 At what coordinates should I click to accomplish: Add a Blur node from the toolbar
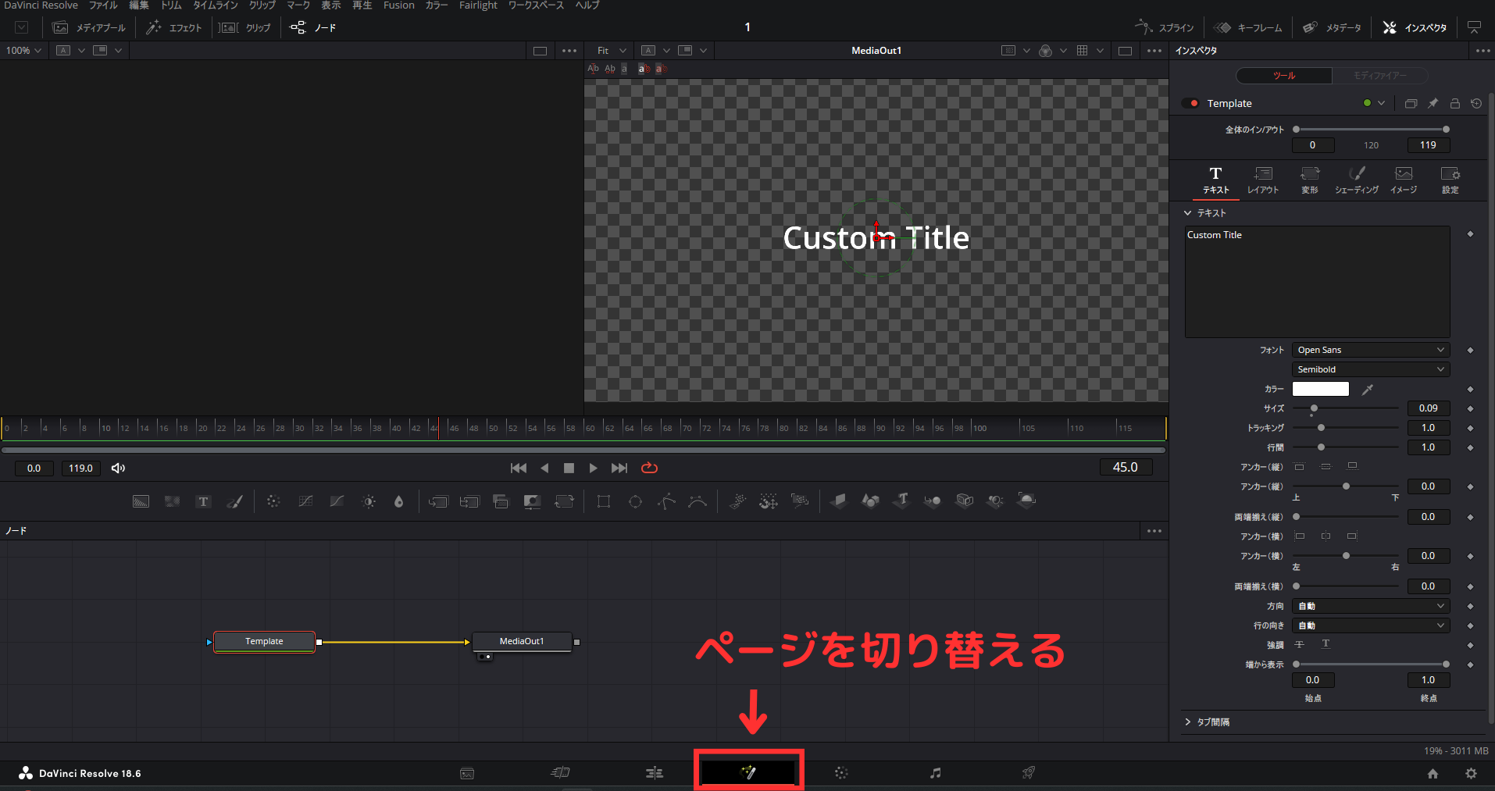[398, 501]
